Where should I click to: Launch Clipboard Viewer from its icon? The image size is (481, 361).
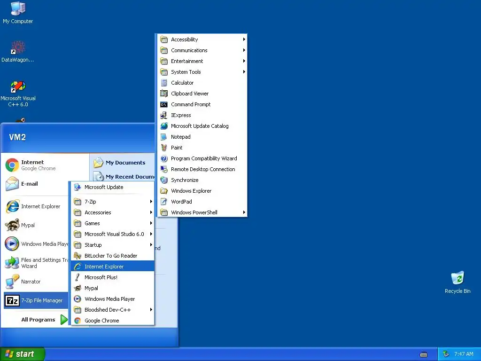(x=164, y=94)
